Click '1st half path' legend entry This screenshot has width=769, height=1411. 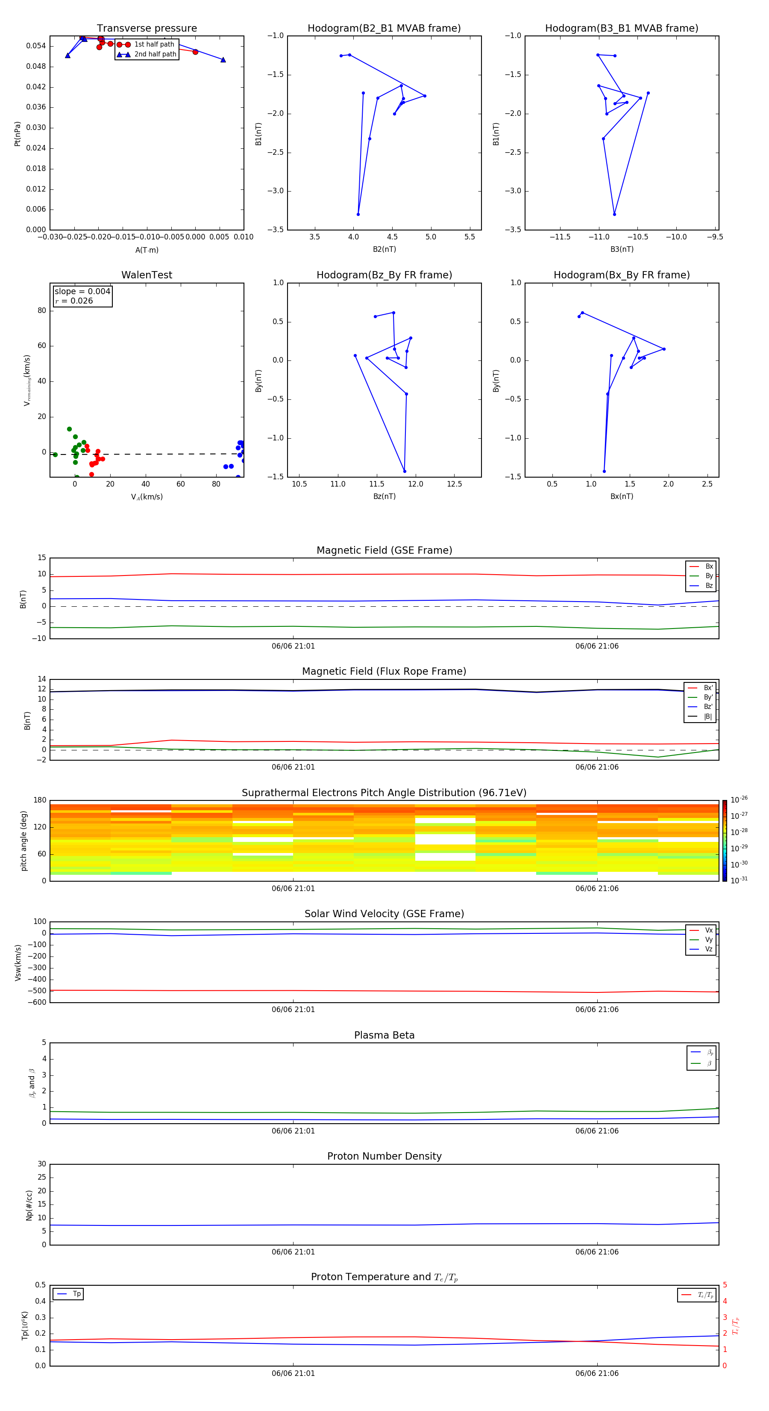pos(146,44)
